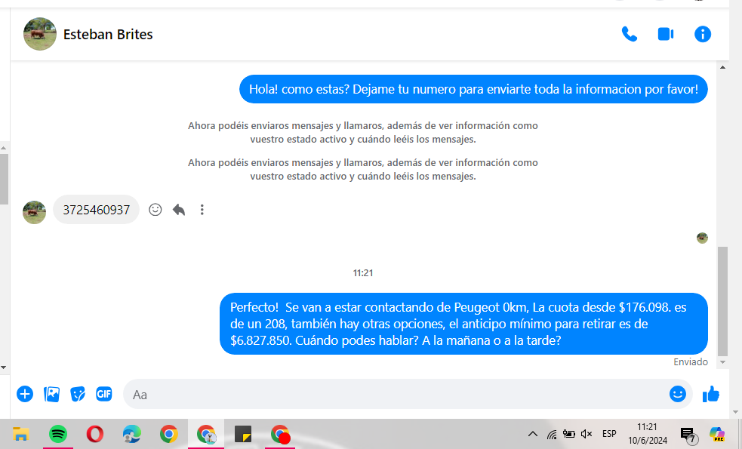Viewport: 742px width, 449px height.
Task: Click the Enviado status label
Action: coord(691,362)
